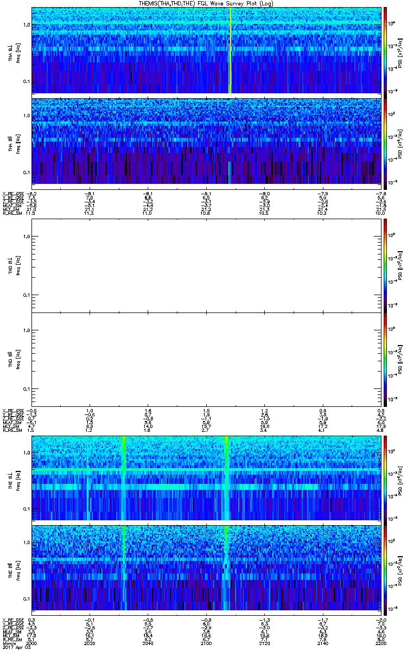Click the 2200 time tick label
Screen dimensions: 407x651
pos(381,643)
